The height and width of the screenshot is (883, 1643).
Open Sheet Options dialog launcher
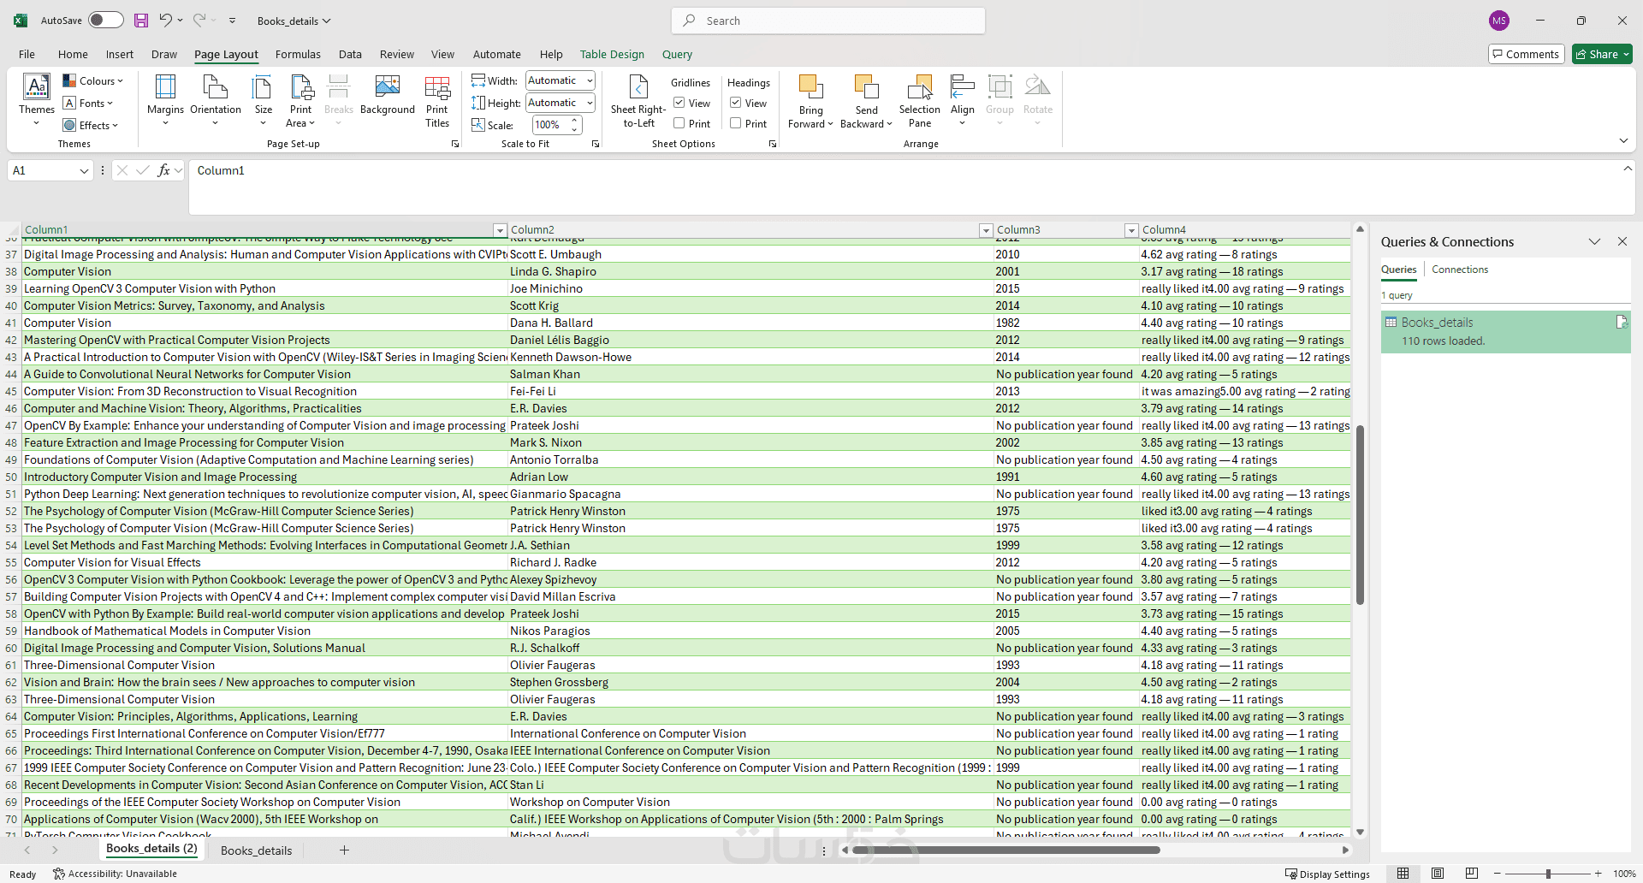coord(773,144)
